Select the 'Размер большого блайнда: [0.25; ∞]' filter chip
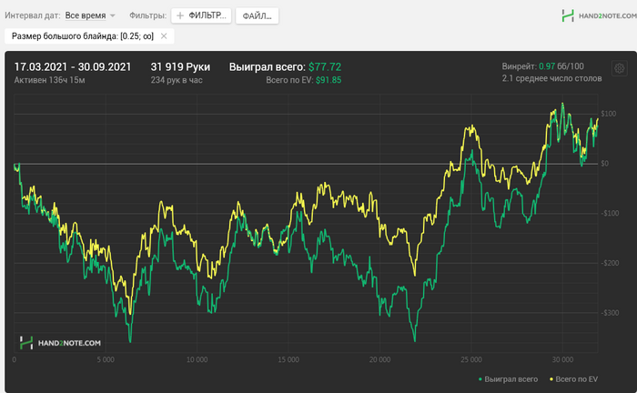The image size is (637, 393). [89, 36]
